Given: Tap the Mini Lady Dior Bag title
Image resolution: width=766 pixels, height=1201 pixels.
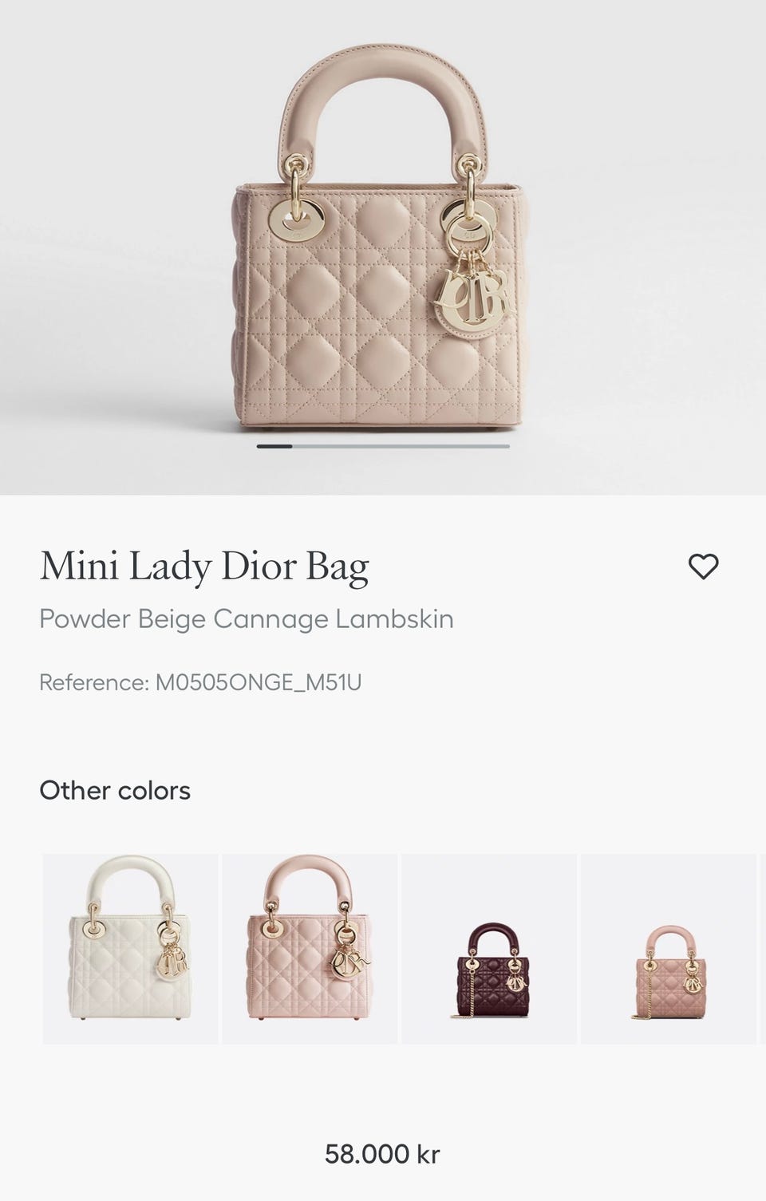Looking at the screenshot, I should [204, 567].
